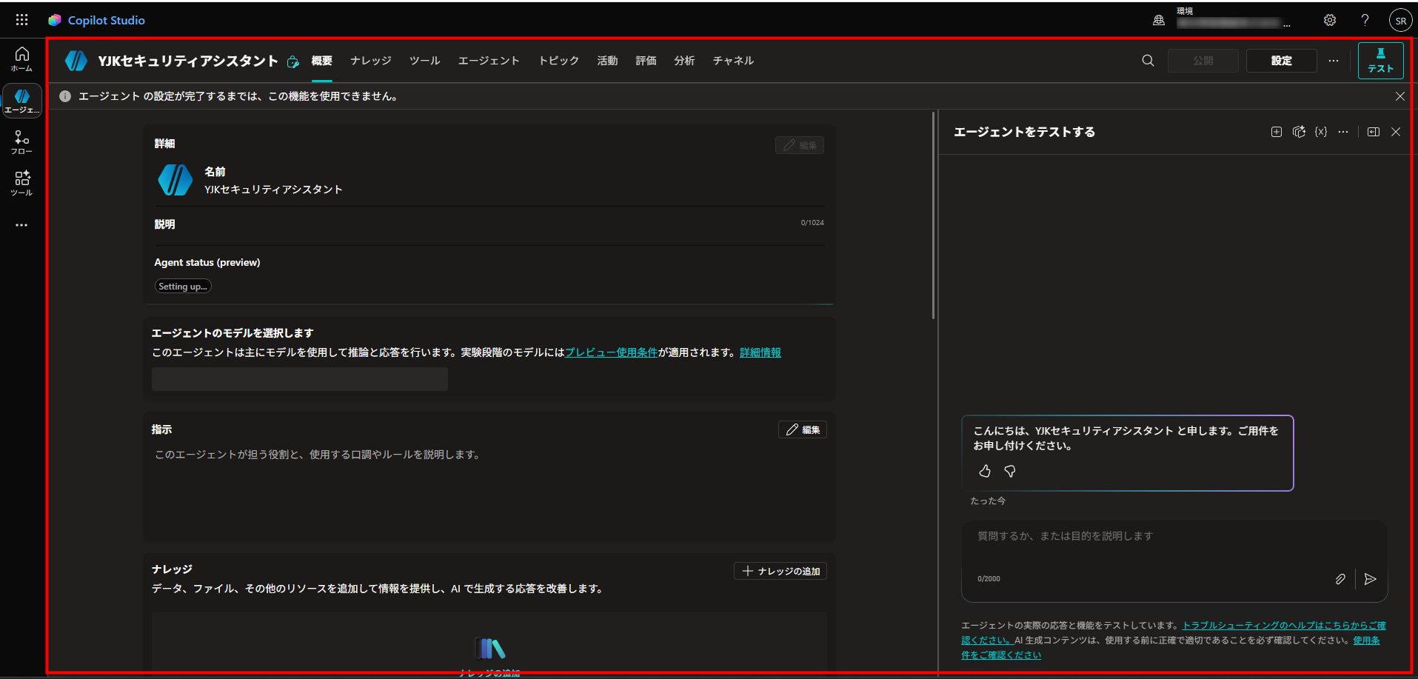
Task: Click the refresh conversation icon in test panel
Action: coord(1299,132)
